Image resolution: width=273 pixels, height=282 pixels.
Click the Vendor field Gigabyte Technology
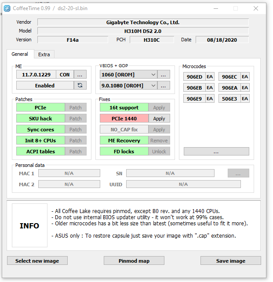coord(143,22)
